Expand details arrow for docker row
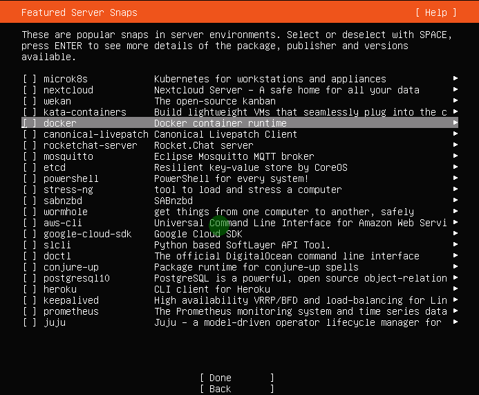Screen dimensions: 479x395 click(455, 122)
